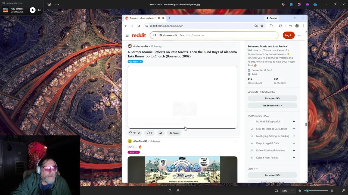Open the Former Marine Reflects post title
This screenshot has width=348, height=195.
click(x=182, y=54)
